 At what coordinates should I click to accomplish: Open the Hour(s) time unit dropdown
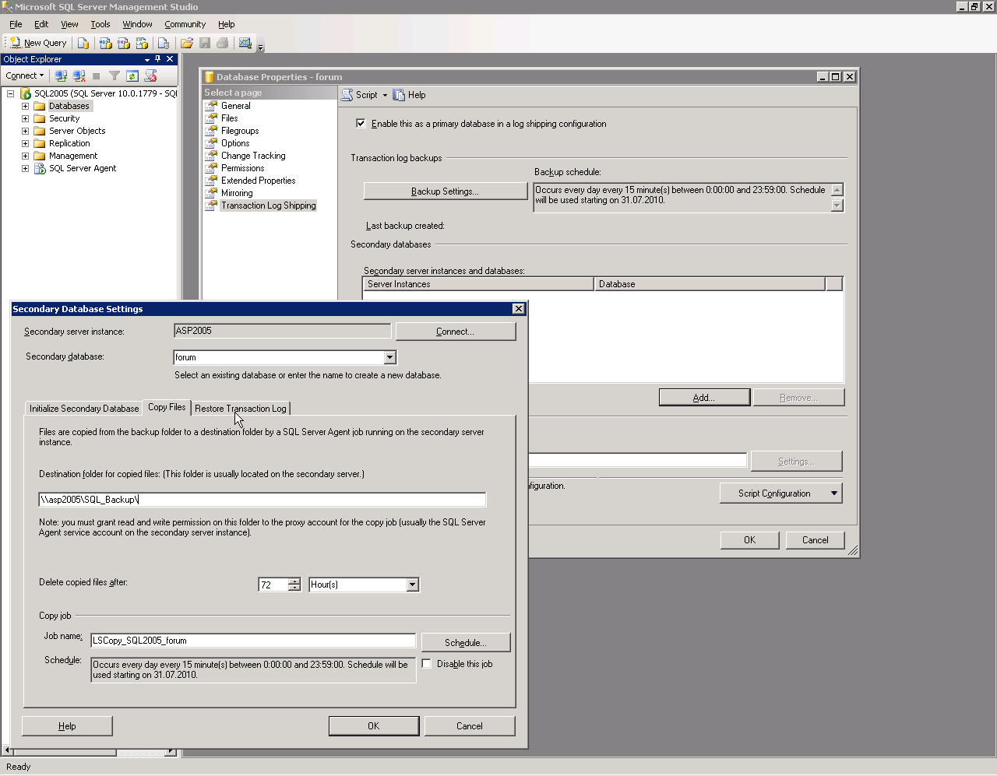click(x=413, y=585)
